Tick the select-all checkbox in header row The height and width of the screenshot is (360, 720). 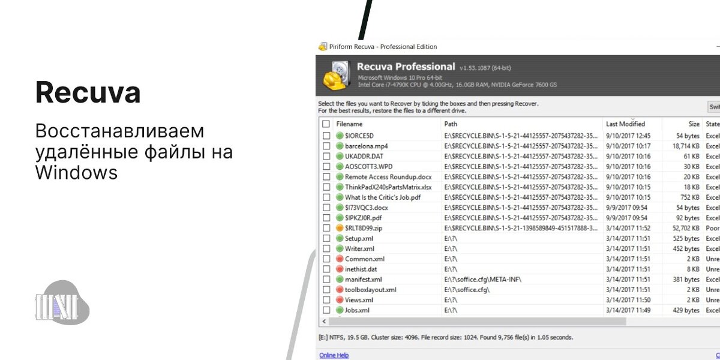pyautogui.click(x=326, y=124)
